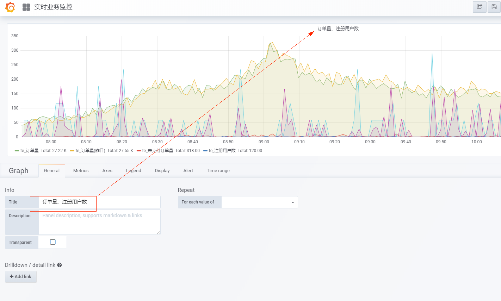Select the Alert tab

[x=188, y=171]
